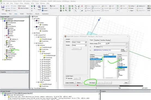Click the Draw line tool icon
Image resolution: width=151 pixels, height=100 pixels.
tap(76, 6)
